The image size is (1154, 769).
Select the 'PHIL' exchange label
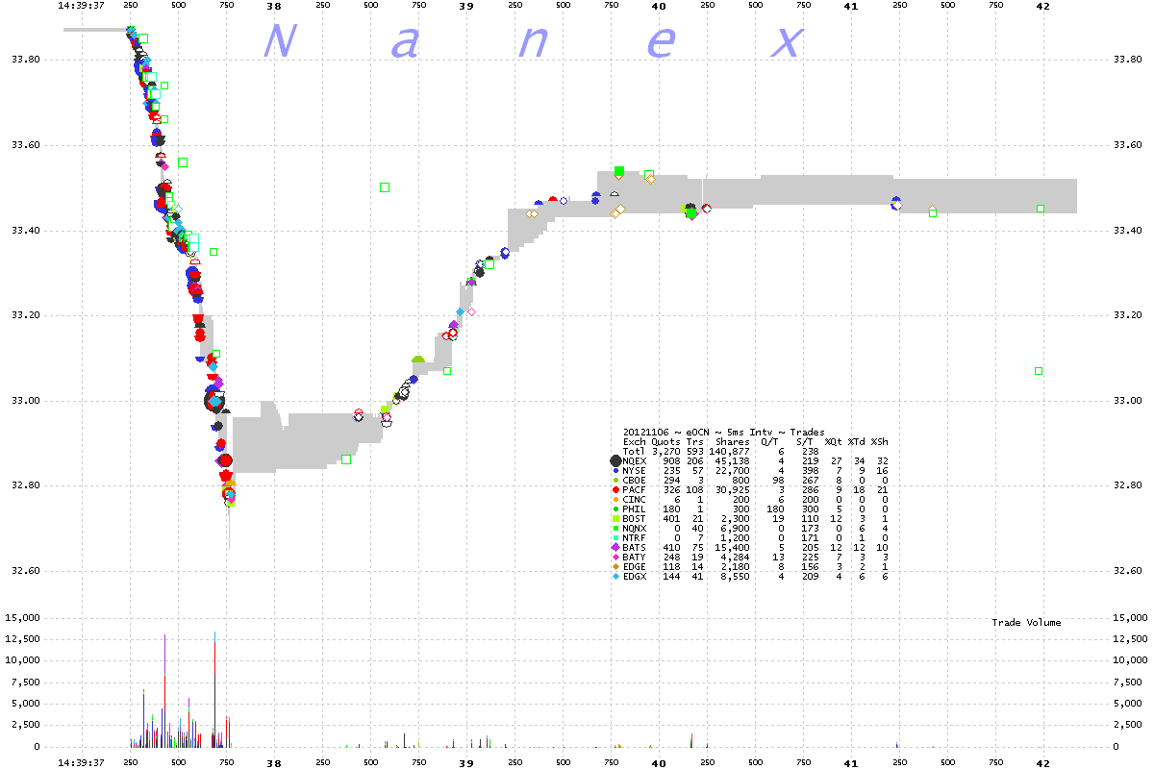click(635, 509)
